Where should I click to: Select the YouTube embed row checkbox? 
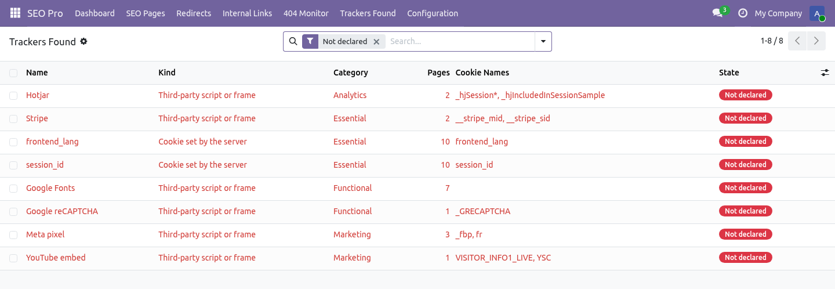click(x=13, y=258)
